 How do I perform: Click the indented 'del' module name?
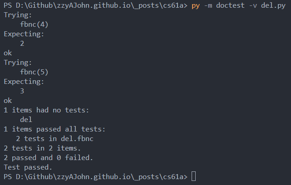pyautogui.click(x=26, y=120)
